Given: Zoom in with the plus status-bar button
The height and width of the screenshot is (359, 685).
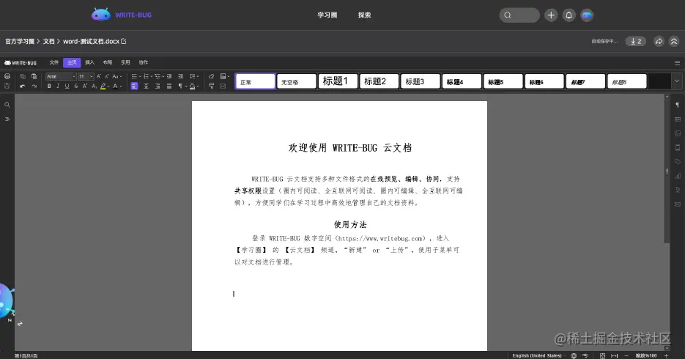Looking at the screenshot, I should 666,355.
